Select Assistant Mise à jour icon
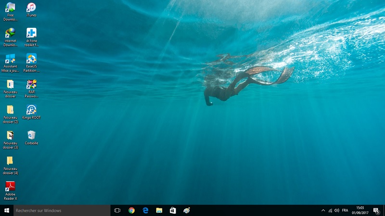Image resolution: width=385 pixels, height=216 pixels. [x=10, y=63]
